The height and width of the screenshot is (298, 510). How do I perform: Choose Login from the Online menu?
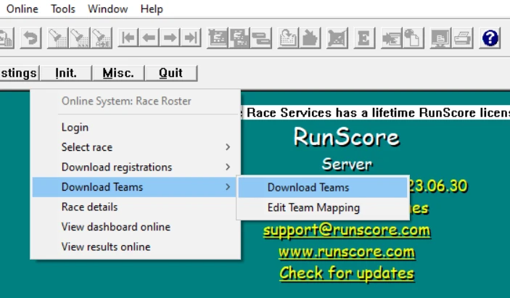coord(136,127)
